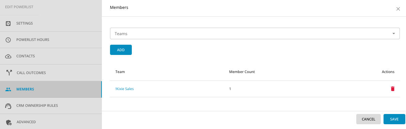Screen dimensions: 406x129
Task: Click the cloud upload icon beside Contacts
Action: [8, 56]
